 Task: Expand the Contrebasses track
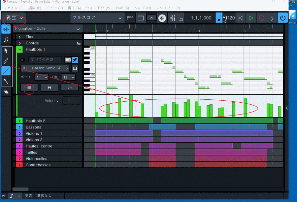19,165
